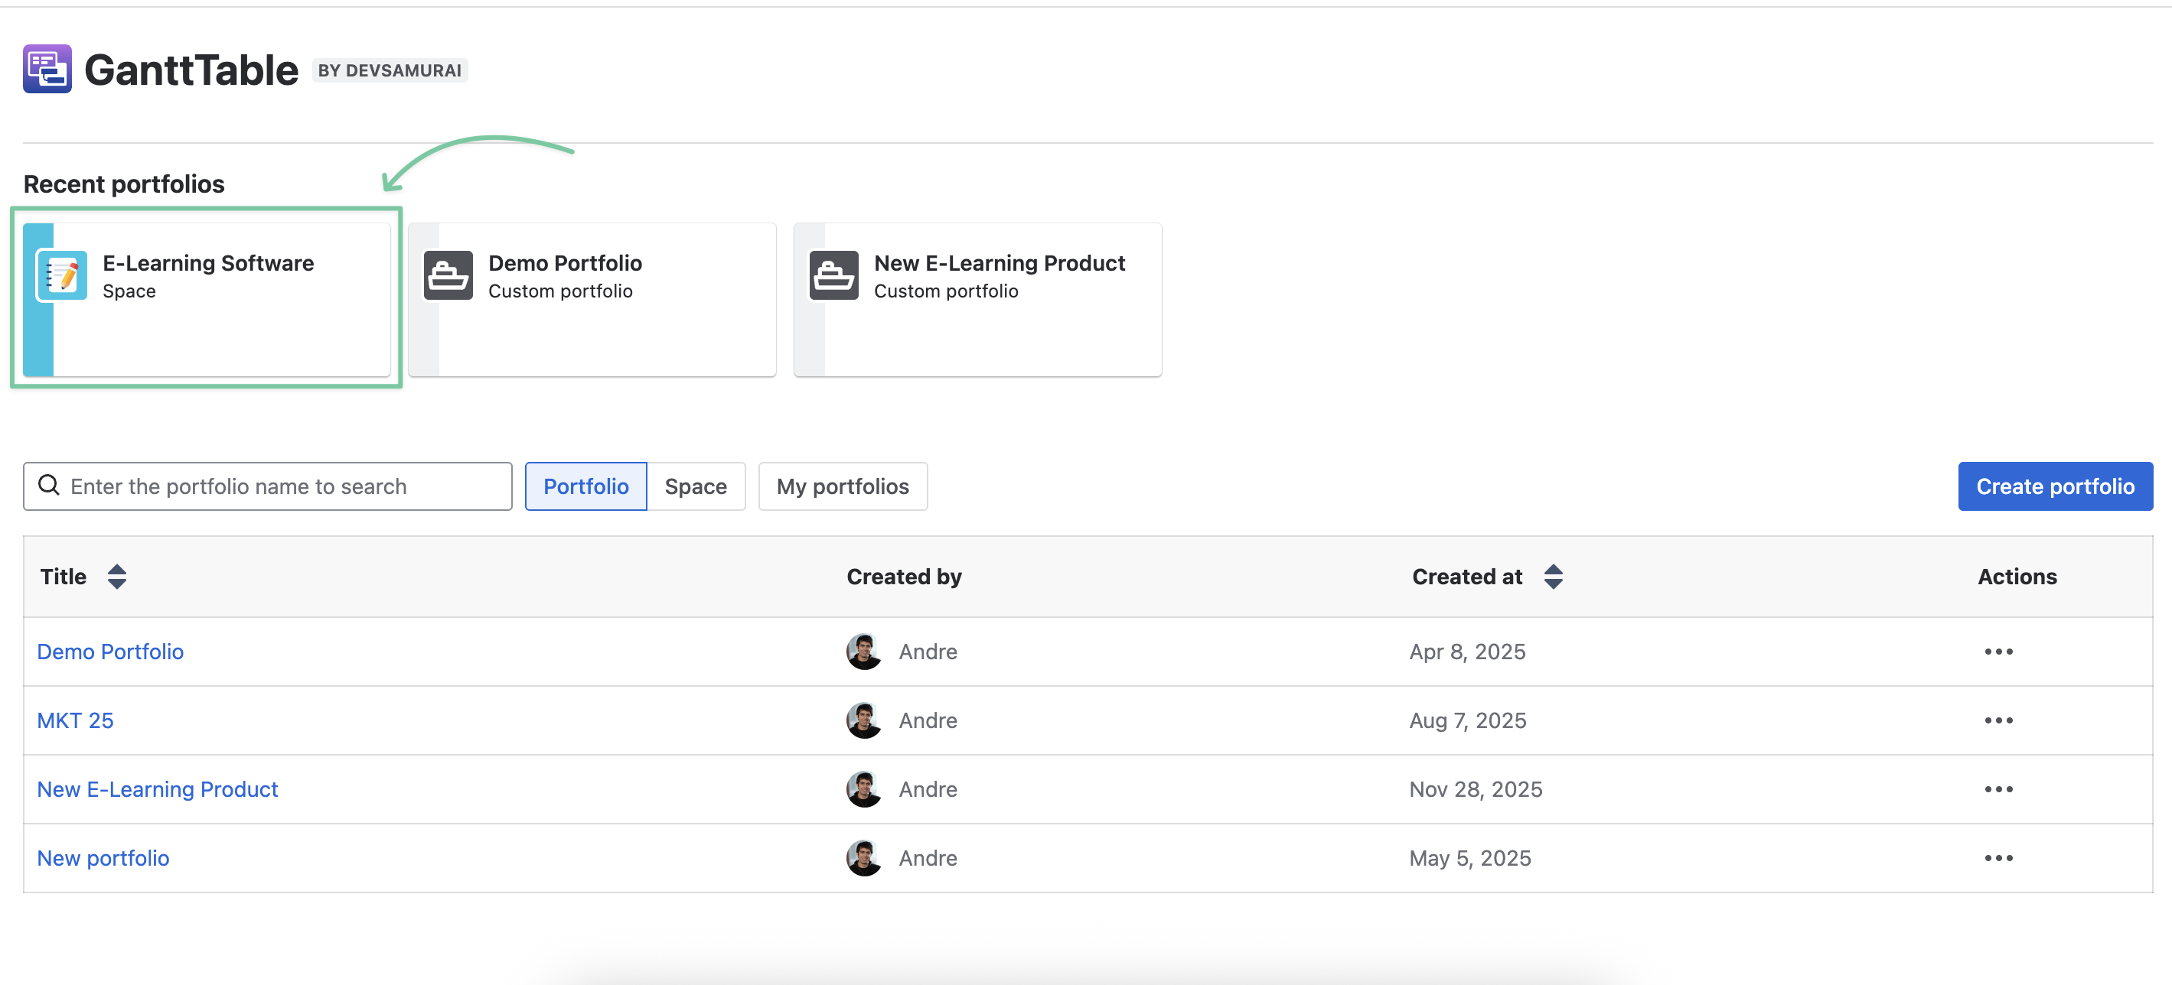Click the GanttTable logo icon
The image size is (2172, 985).
(x=47, y=69)
